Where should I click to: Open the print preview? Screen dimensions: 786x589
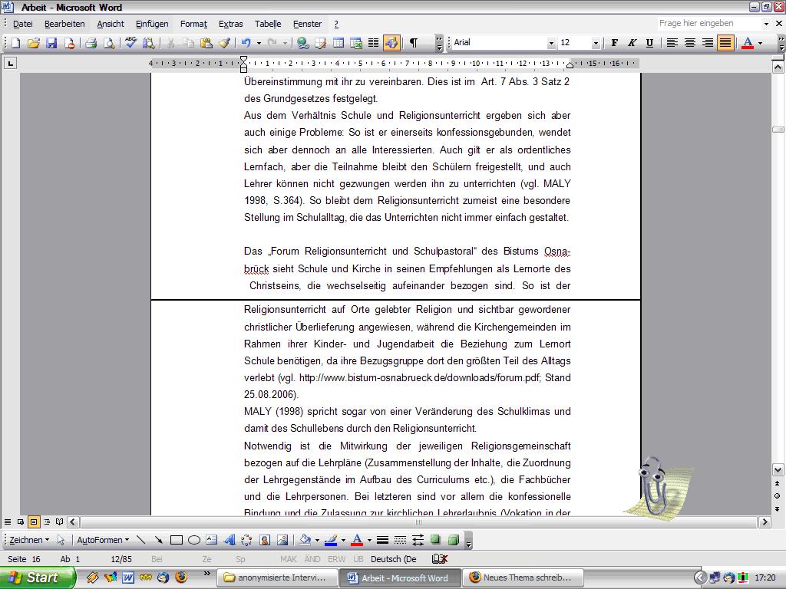[x=109, y=43]
